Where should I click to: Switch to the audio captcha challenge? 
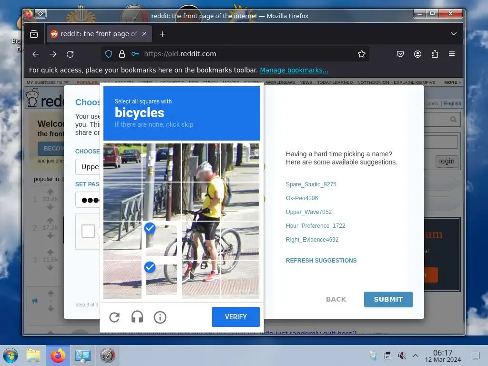pyautogui.click(x=137, y=317)
